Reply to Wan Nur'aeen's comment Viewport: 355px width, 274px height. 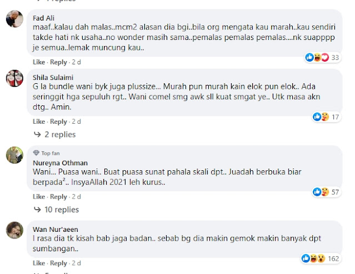coord(58,263)
